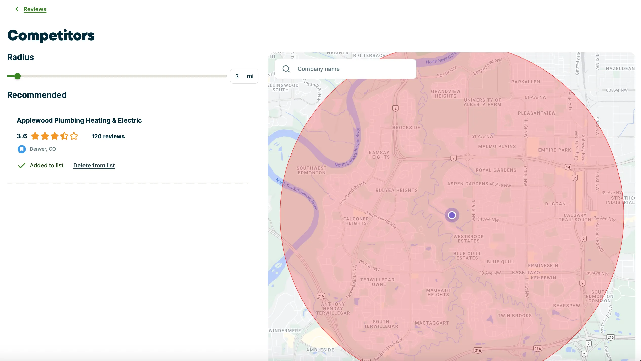Image resolution: width=641 pixels, height=361 pixels.
Task: Click the purple center marker on map
Action: pyautogui.click(x=452, y=215)
